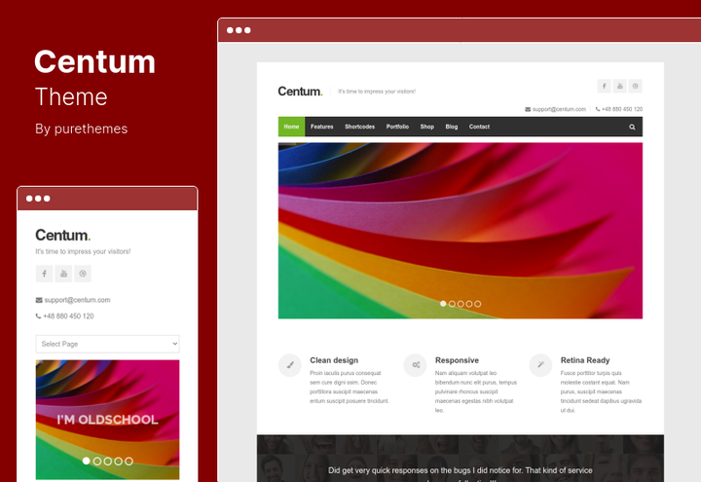Go to the Portfolio menu item
701x482 pixels.
click(x=397, y=127)
